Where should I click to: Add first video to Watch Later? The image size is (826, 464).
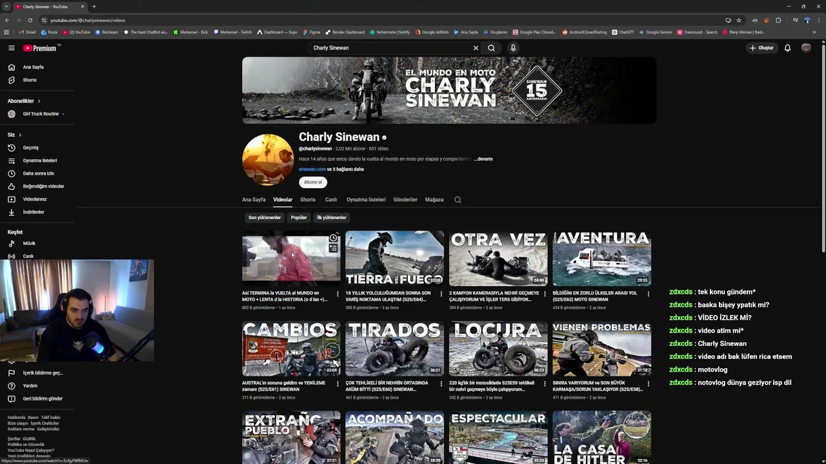click(333, 238)
